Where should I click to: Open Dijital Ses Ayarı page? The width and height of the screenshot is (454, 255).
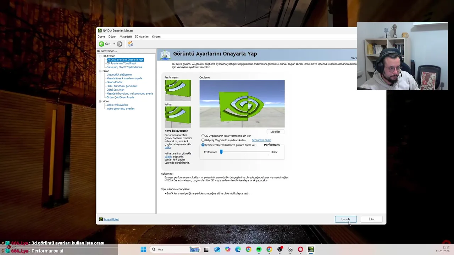(116, 90)
